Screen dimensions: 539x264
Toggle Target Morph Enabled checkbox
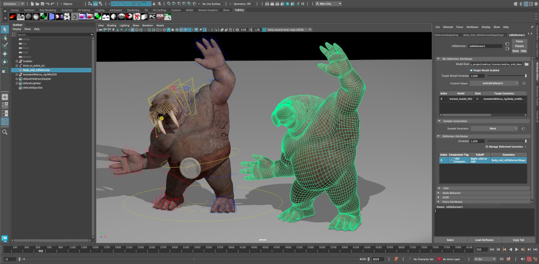click(x=471, y=70)
